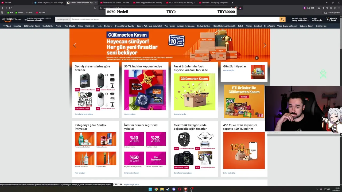The image size is (342, 192).
Task: Open Elektronik nav category
Action: tap(90, 26)
